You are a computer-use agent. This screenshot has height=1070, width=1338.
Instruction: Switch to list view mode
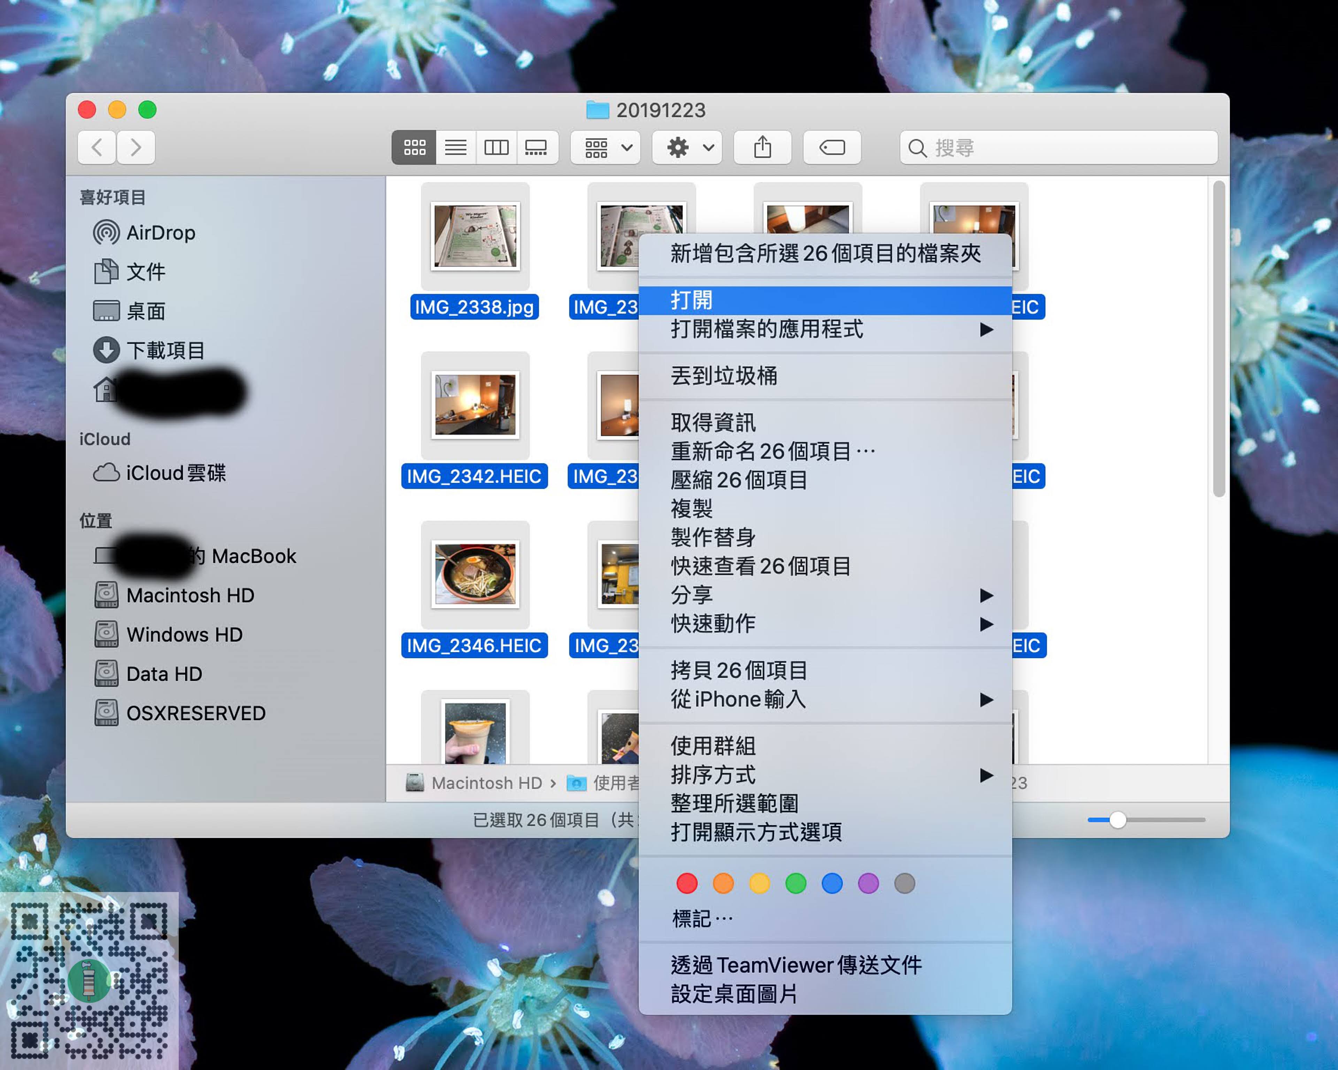(x=455, y=147)
